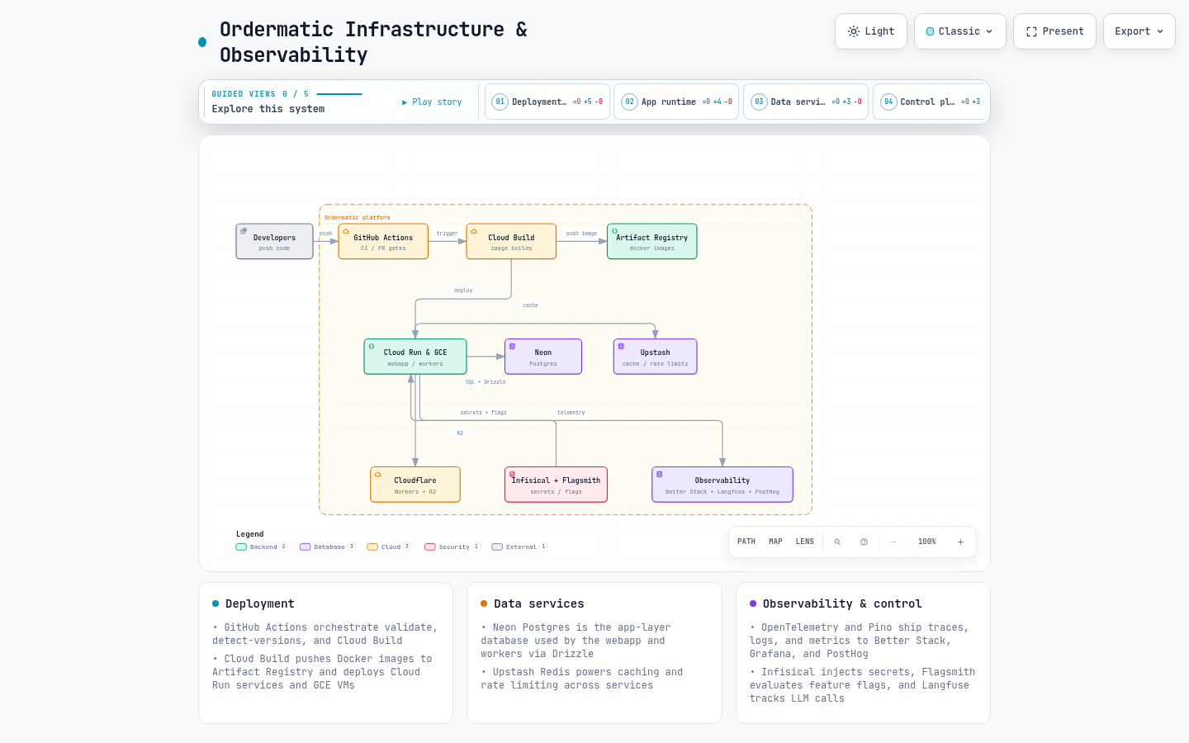Click the Cloud Run & GCE node icon
The image size is (1189, 743).
point(372,347)
